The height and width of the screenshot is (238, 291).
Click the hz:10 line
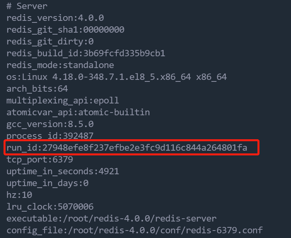click(x=19, y=195)
